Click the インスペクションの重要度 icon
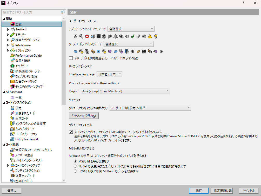 point(12,123)
